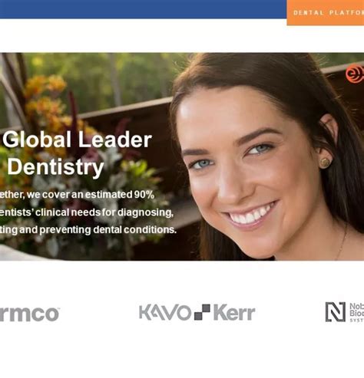Click the Nobel Biocare Systems text

[357, 312]
